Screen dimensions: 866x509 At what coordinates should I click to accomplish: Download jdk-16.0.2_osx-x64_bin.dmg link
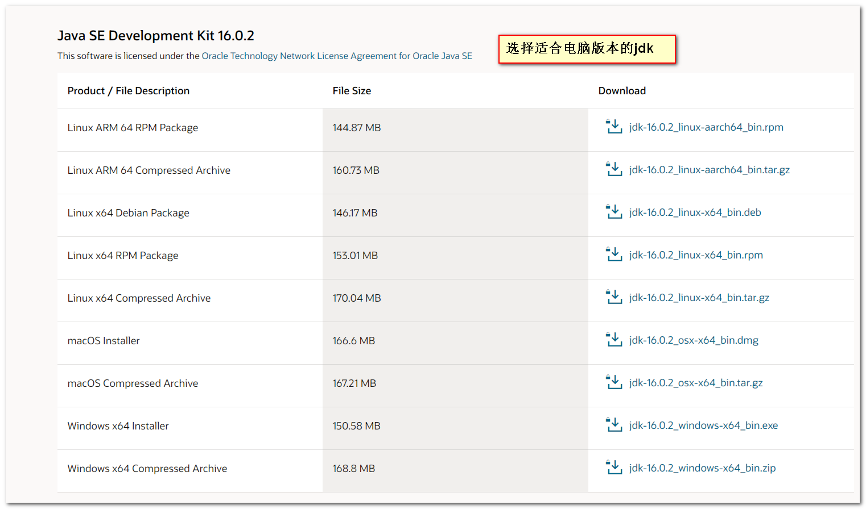click(694, 340)
